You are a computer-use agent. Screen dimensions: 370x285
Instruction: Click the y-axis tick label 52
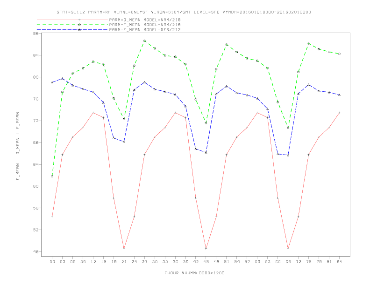[x=36, y=230]
